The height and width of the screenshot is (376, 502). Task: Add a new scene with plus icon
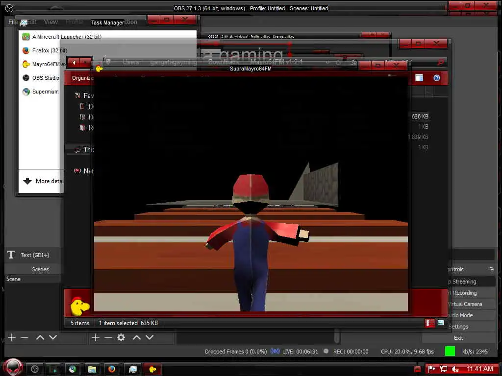12,337
